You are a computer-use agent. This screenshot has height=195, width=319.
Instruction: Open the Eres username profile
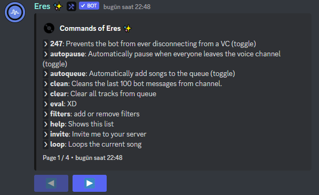pos(42,6)
